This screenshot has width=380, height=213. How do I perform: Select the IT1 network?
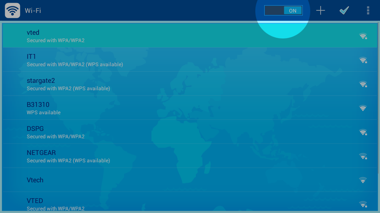(x=190, y=60)
